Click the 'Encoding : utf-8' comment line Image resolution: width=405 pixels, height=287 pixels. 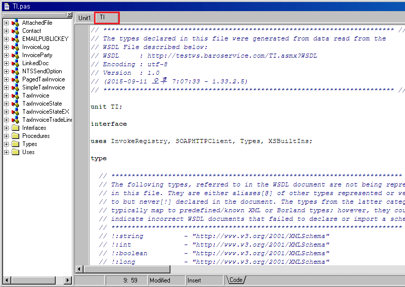[129, 64]
